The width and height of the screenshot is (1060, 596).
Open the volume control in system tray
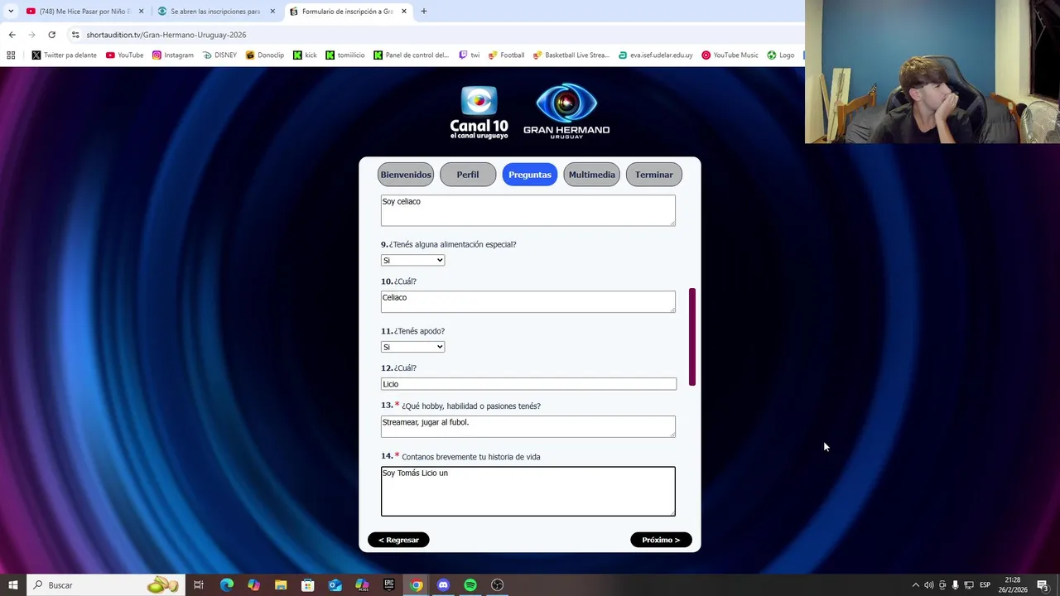point(928,585)
